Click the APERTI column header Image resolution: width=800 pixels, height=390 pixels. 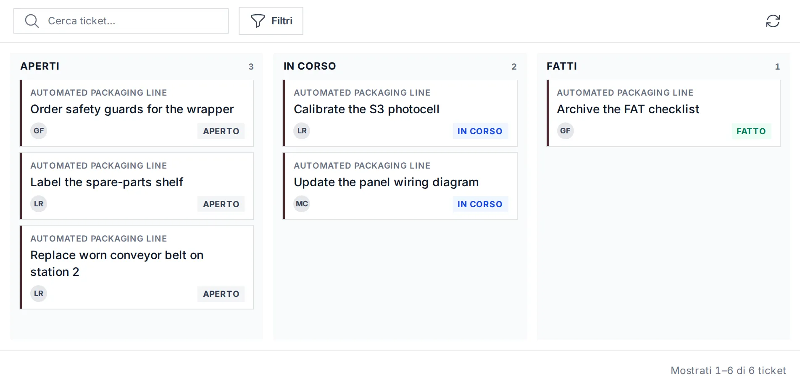pyautogui.click(x=40, y=66)
